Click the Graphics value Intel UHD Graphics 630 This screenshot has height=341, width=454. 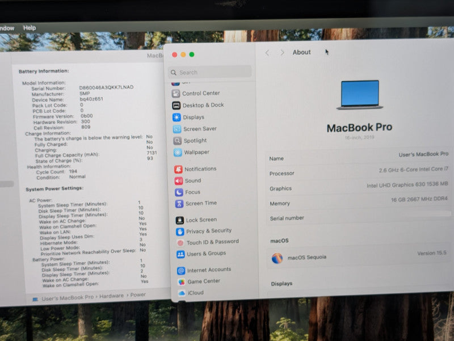coord(407,184)
